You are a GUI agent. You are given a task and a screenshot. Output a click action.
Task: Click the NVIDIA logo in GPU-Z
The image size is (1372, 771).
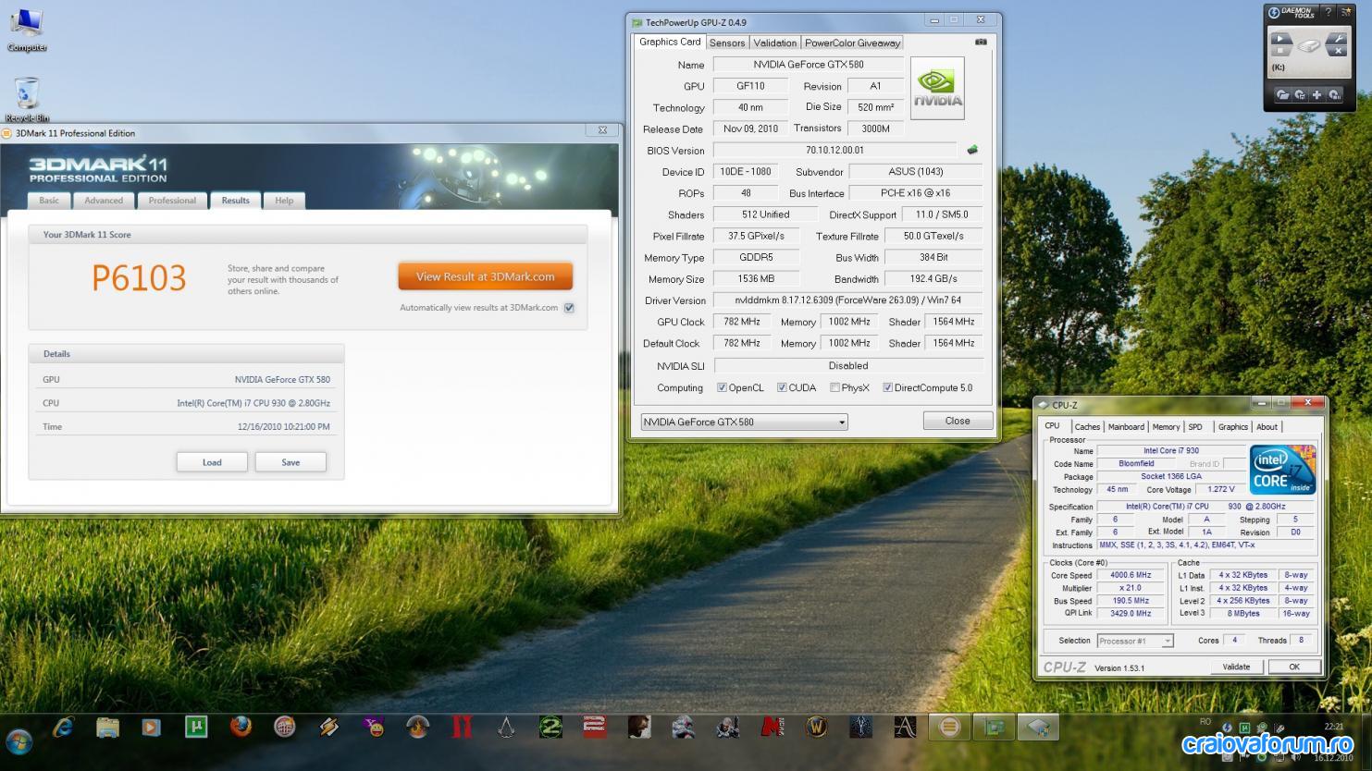937,88
